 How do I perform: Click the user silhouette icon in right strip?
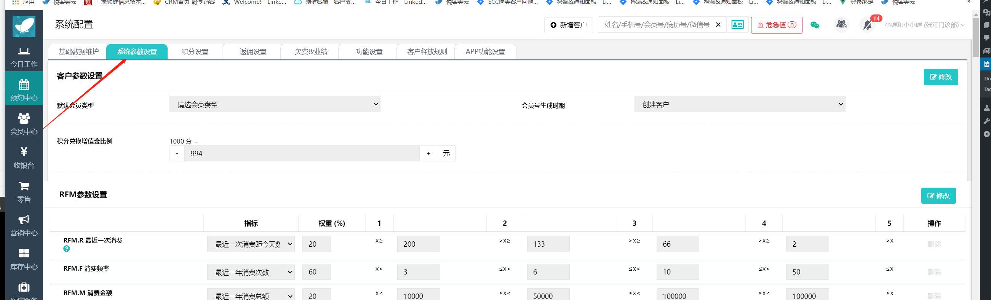pyautogui.click(x=986, y=109)
